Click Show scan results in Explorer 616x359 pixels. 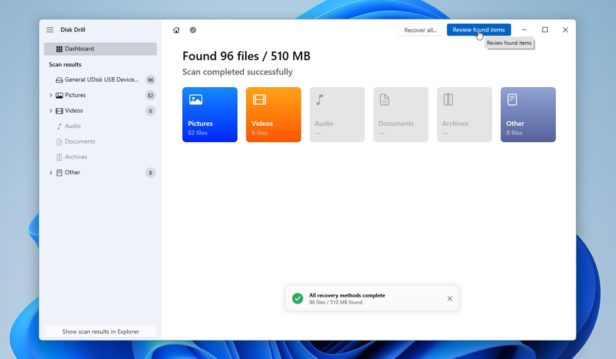click(100, 331)
